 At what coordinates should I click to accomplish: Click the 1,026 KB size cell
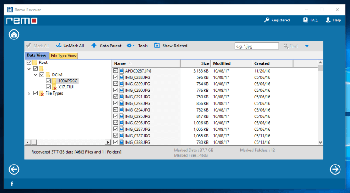click(x=200, y=123)
